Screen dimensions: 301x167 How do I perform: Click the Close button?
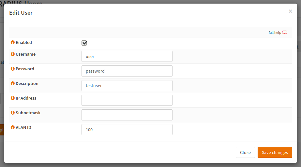pos(245,152)
